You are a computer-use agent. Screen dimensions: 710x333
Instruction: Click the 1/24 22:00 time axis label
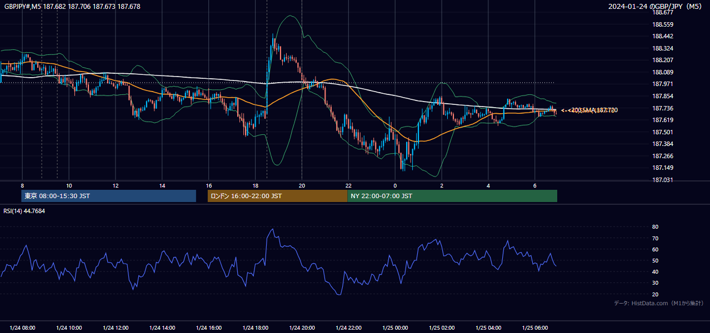click(x=349, y=328)
